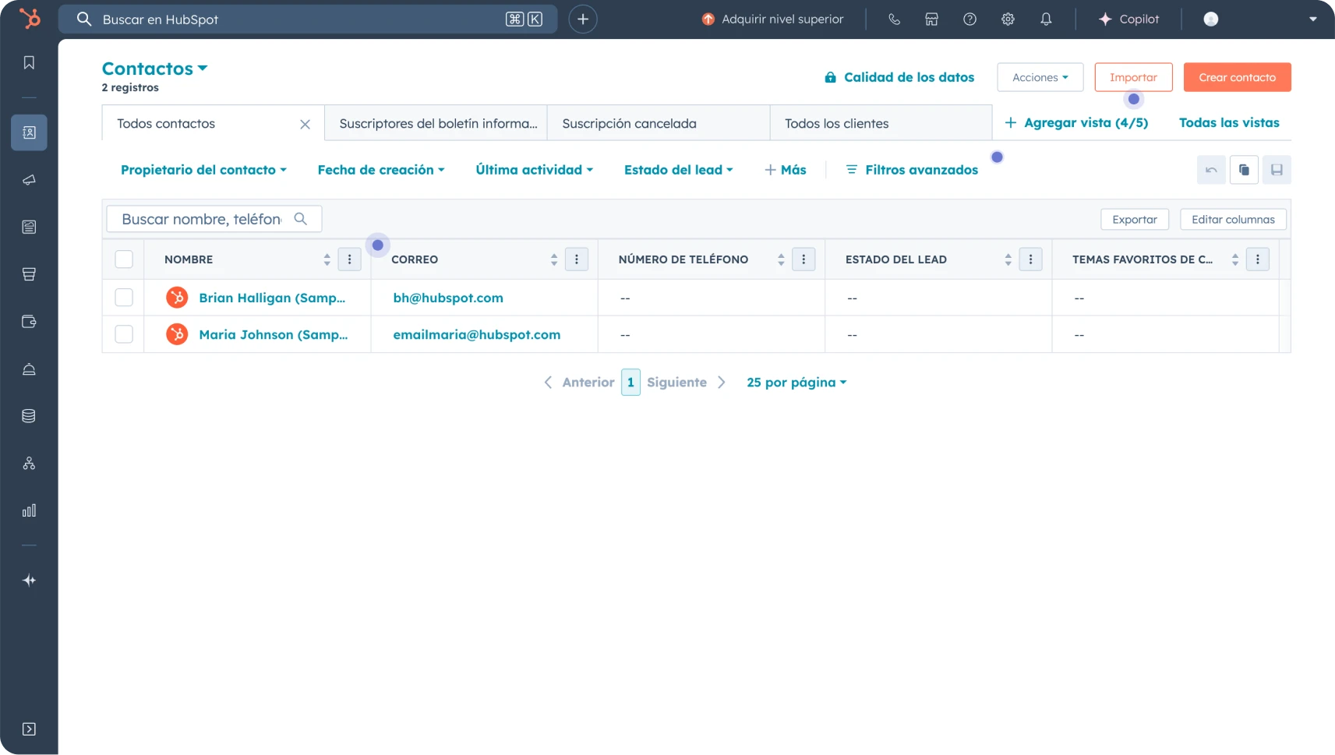Click the Editar columnas button

pos(1233,220)
